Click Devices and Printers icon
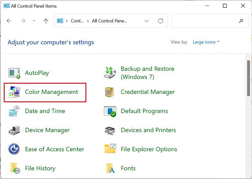The image size is (252, 179). point(110,130)
